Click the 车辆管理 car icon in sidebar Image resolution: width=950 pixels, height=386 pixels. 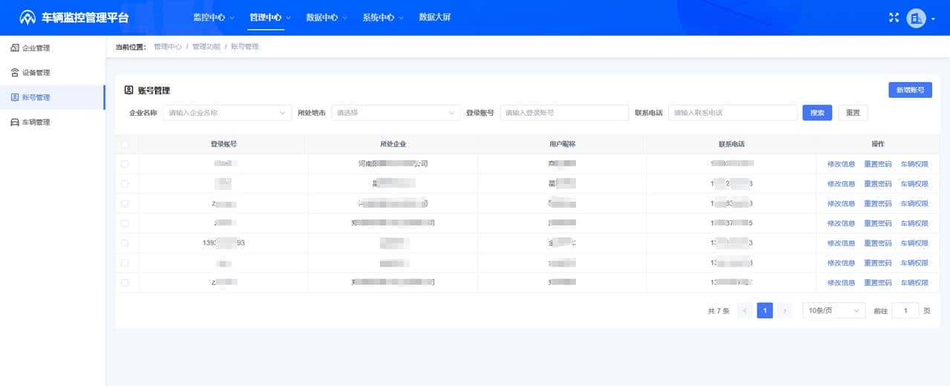(x=15, y=122)
